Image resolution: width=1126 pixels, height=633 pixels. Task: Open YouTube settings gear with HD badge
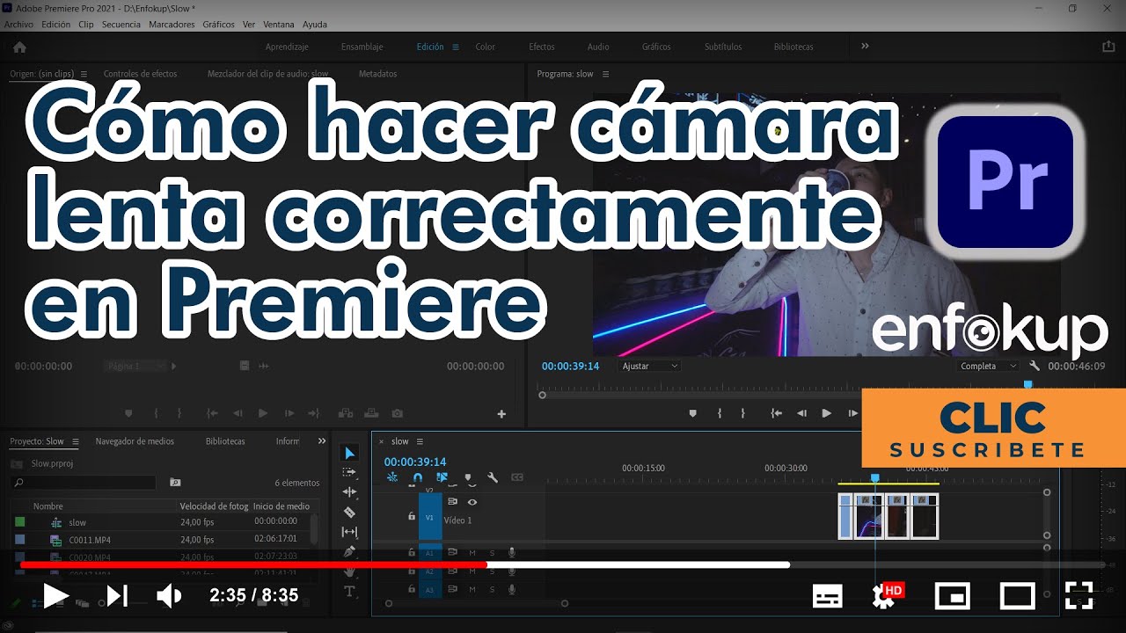click(886, 595)
